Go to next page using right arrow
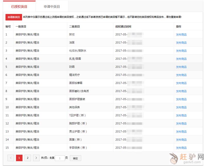 click(x=36, y=158)
